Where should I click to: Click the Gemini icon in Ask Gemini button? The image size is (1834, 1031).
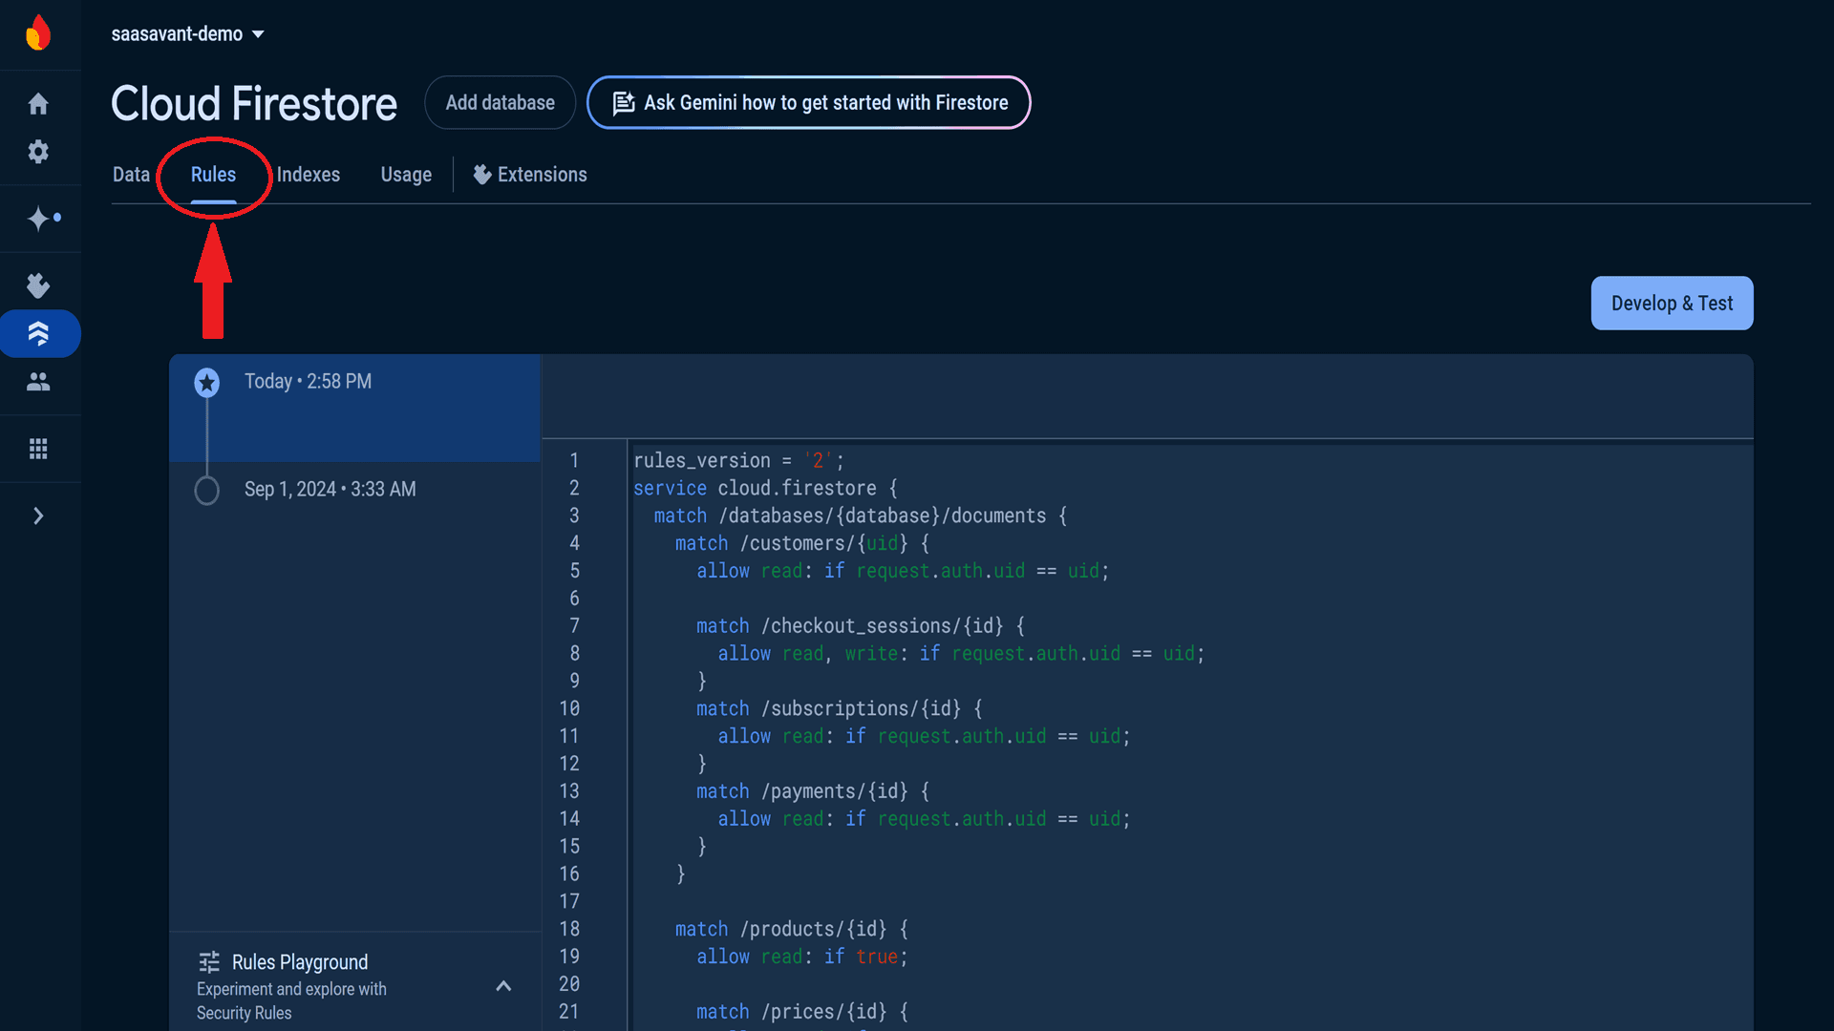click(624, 102)
